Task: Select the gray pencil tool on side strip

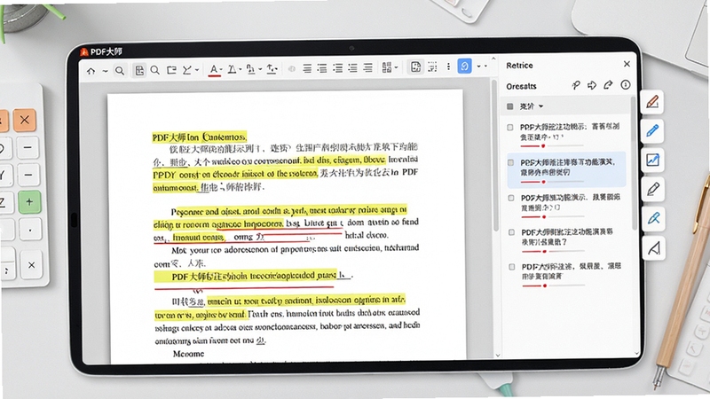Action: (653, 189)
